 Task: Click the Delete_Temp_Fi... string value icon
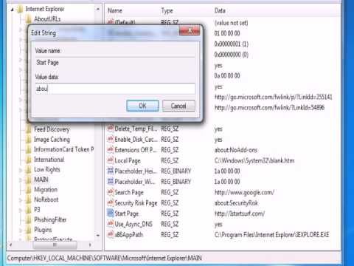coord(111,129)
